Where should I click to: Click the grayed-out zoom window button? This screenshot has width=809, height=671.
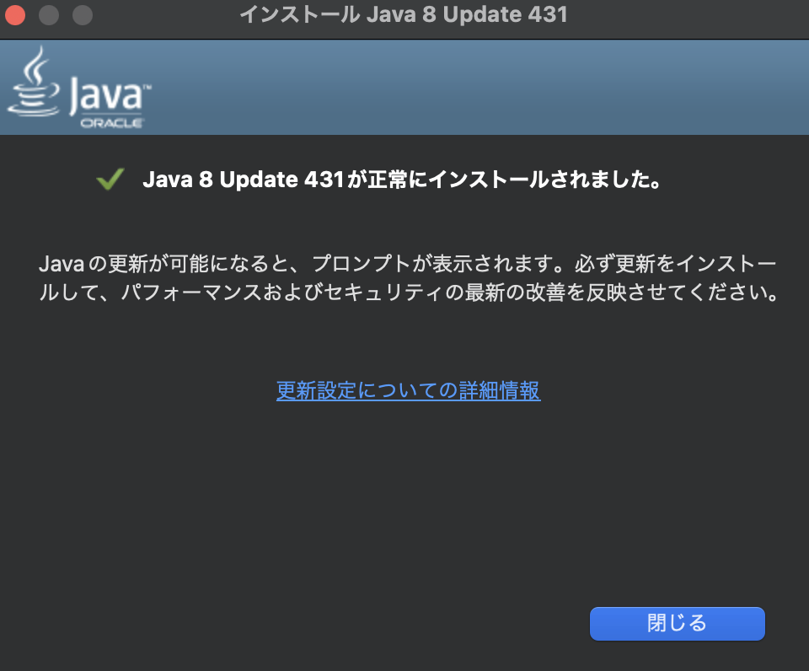[x=83, y=15]
